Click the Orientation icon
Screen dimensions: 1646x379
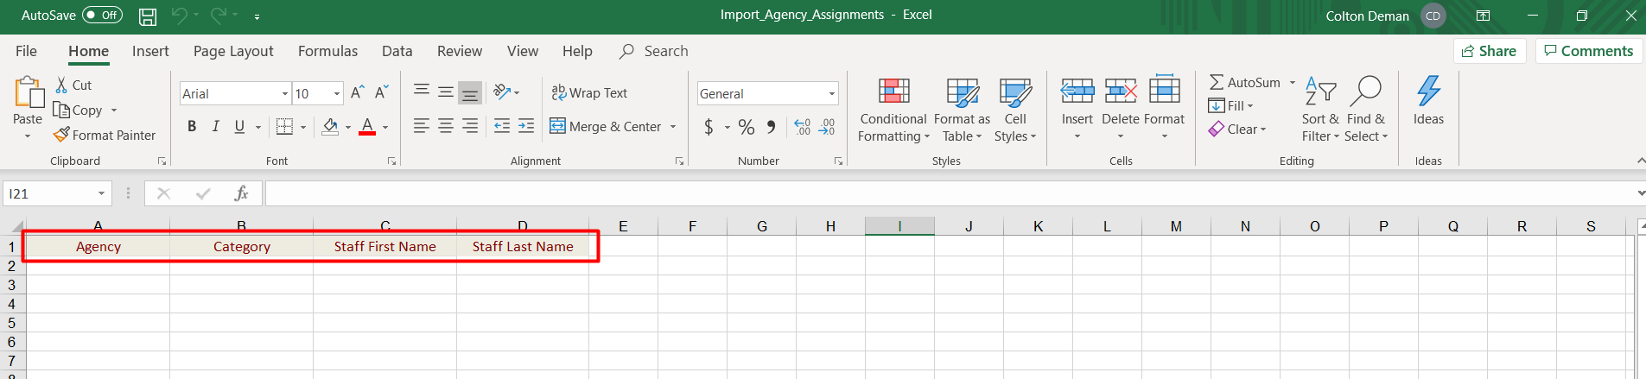501,92
